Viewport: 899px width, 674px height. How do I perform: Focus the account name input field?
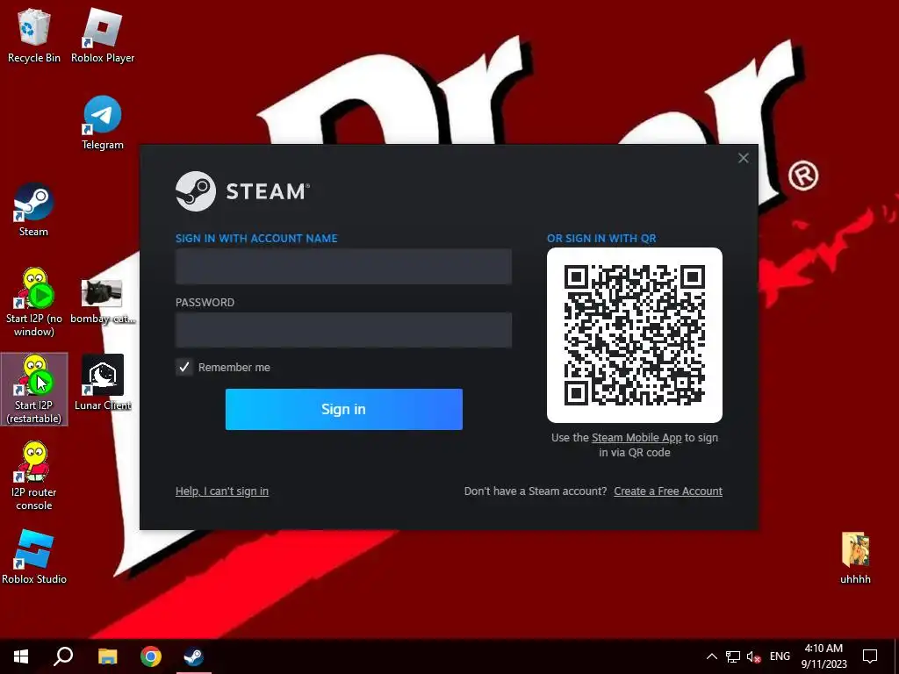point(343,267)
